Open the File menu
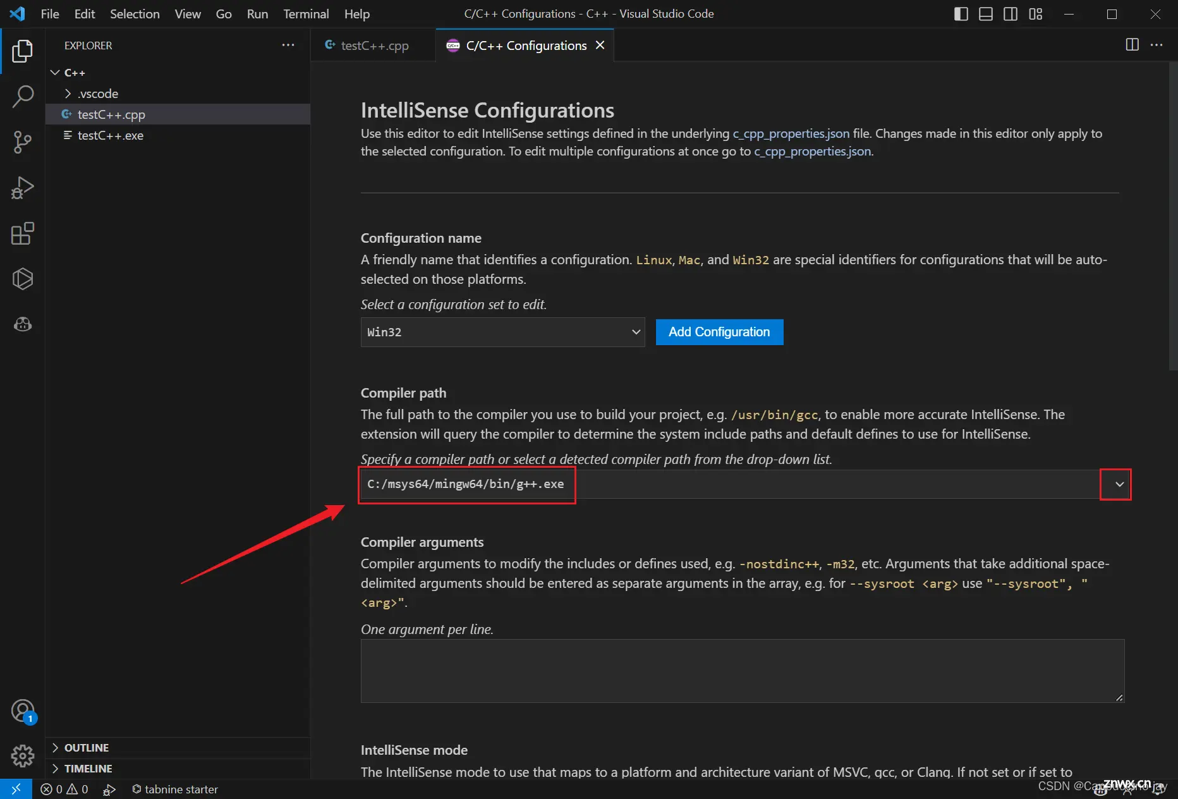 pos(50,14)
